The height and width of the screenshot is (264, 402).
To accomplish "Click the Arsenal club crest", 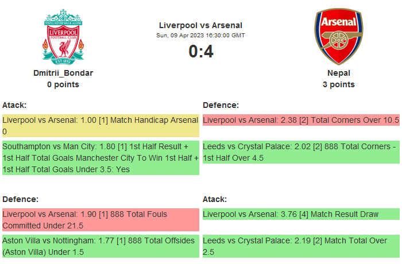I will coord(339,36).
